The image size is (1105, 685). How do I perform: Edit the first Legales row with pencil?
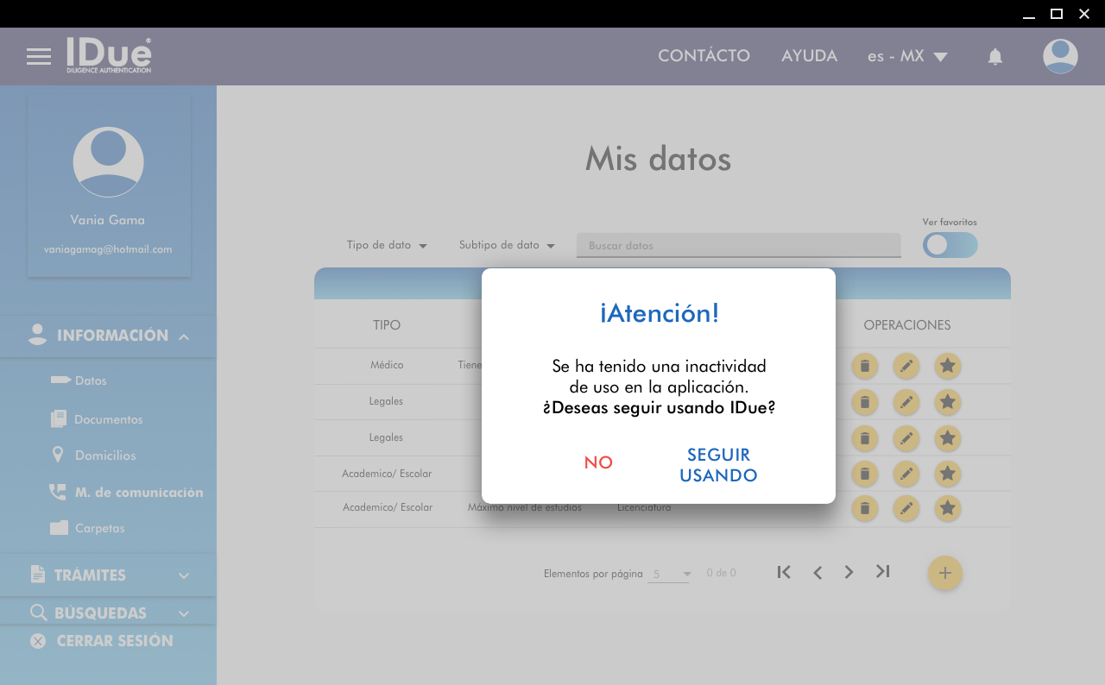coord(906,402)
